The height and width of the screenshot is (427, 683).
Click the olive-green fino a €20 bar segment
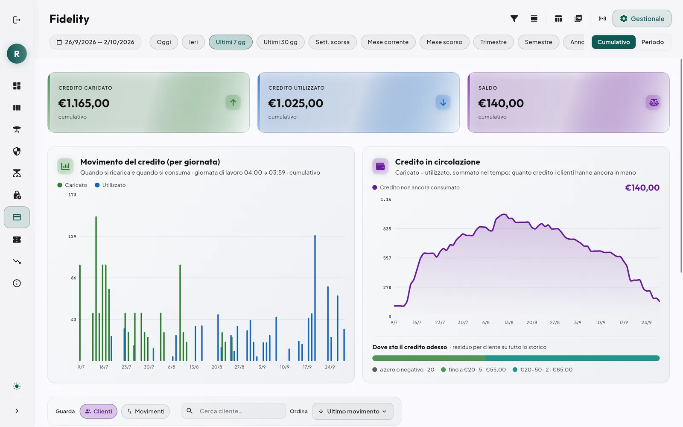point(429,358)
